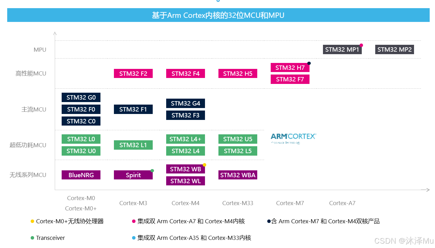The height and width of the screenshot is (248, 435).
Task: Click the pink dot on STM32 MP1
Action: [361, 45]
